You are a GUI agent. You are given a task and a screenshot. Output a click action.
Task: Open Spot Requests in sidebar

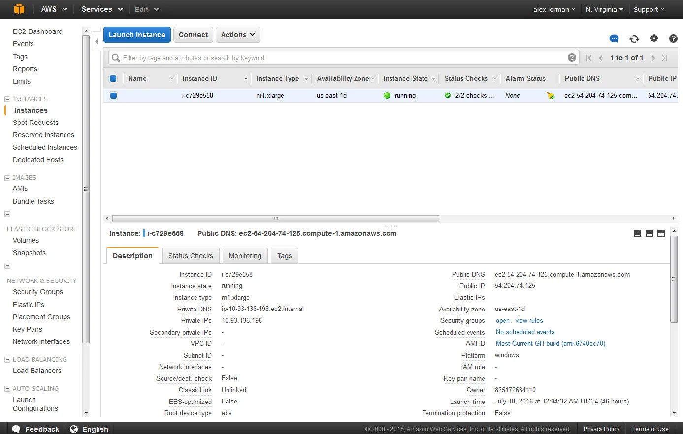35,123
